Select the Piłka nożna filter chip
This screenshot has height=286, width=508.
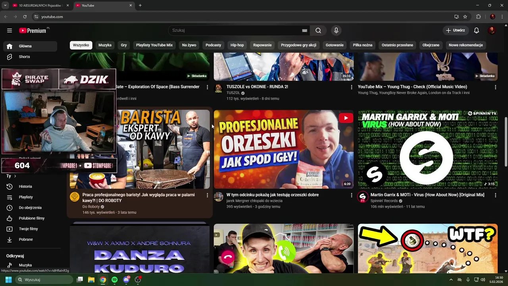362,45
